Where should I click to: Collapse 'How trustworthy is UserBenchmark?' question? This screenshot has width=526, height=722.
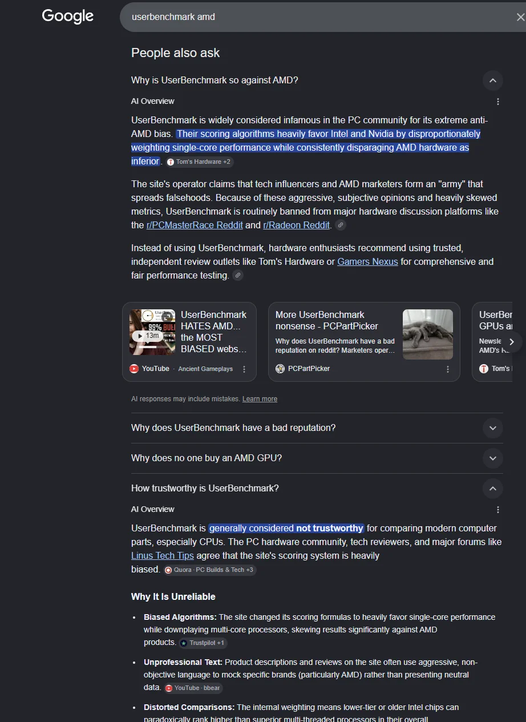(x=493, y=489)
